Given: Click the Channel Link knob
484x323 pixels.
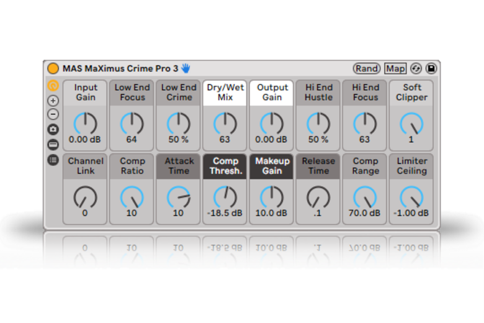Looking at the screenshot, I should (x=85, y=197).
